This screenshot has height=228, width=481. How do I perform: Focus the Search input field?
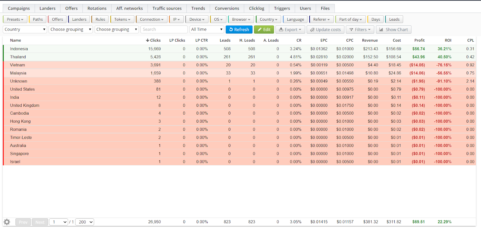pyautogui.click(x=164, y=29)
